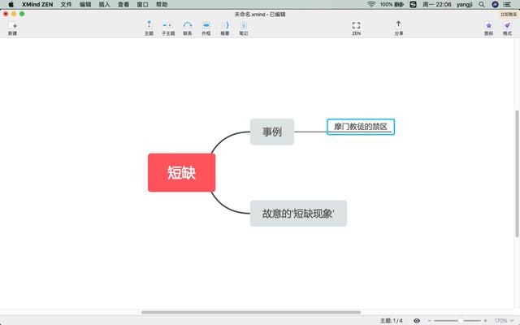Open the Apple menu
Screen dimensions: 520x325
11,4
